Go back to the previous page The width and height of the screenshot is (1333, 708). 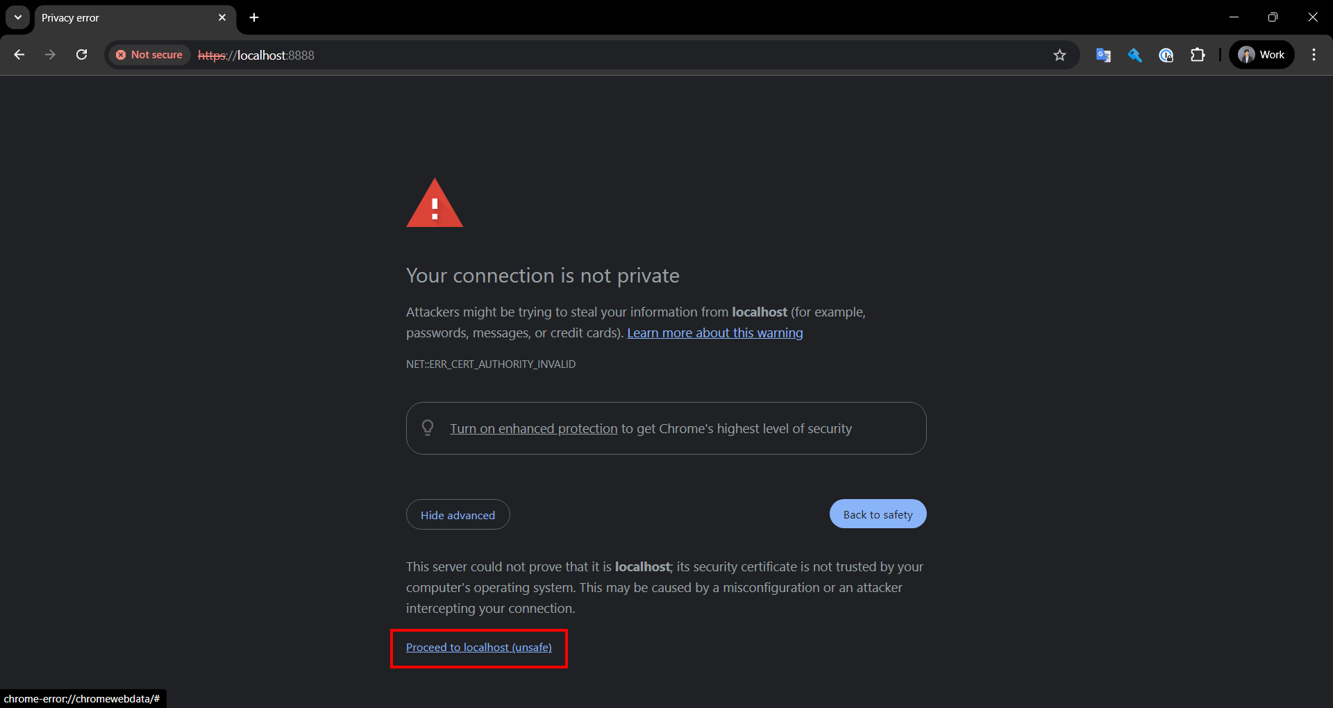pos(19,55)
